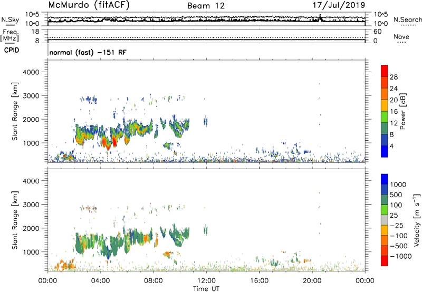Pick the yellow-orange 16–20 dB power swatch

point(385,105)
